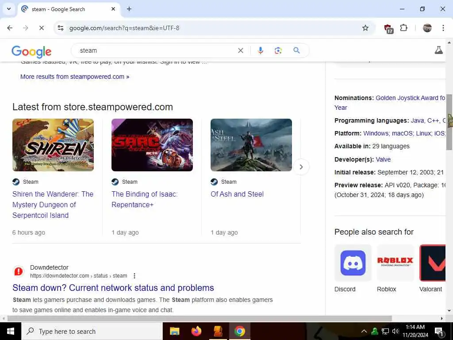This screenshot has height=340, width=453.
Task: Open the notification center
Action: (x=439, y=331)
